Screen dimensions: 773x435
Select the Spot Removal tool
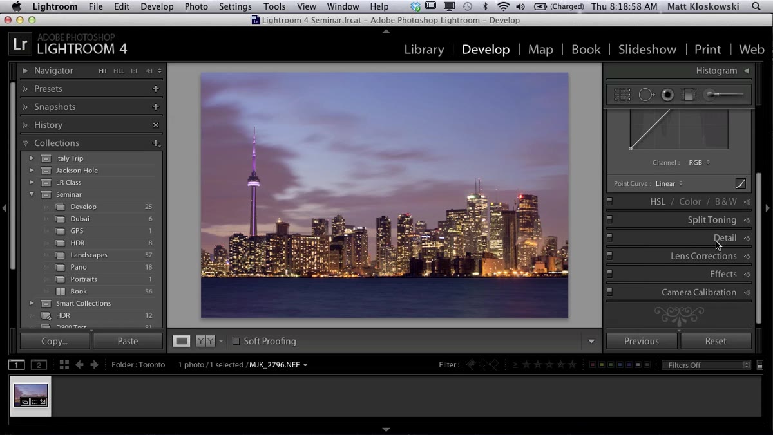click(646, 95)
